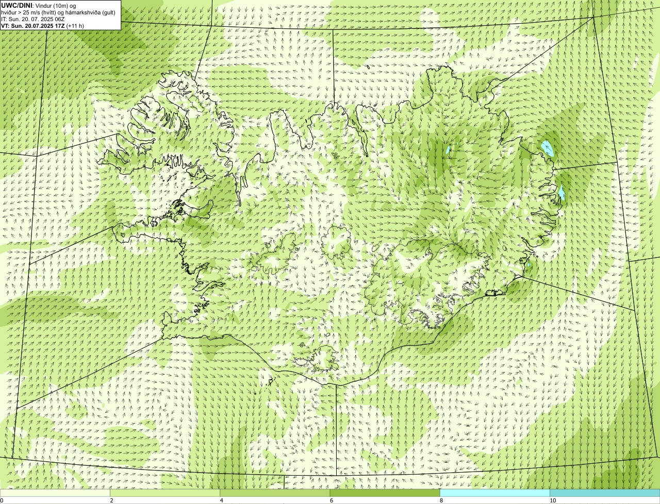Image resolution: width=660 pixels, height=504 pixels.
Task: Click the "2" label under the color scale
Action: pos(111,500)
